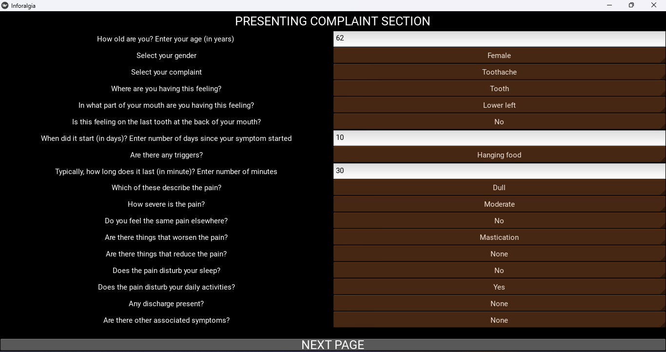Viewport: 666px width, 352px height.
Task: Click the NEXT PAGE button
Action: coord(333,345)
